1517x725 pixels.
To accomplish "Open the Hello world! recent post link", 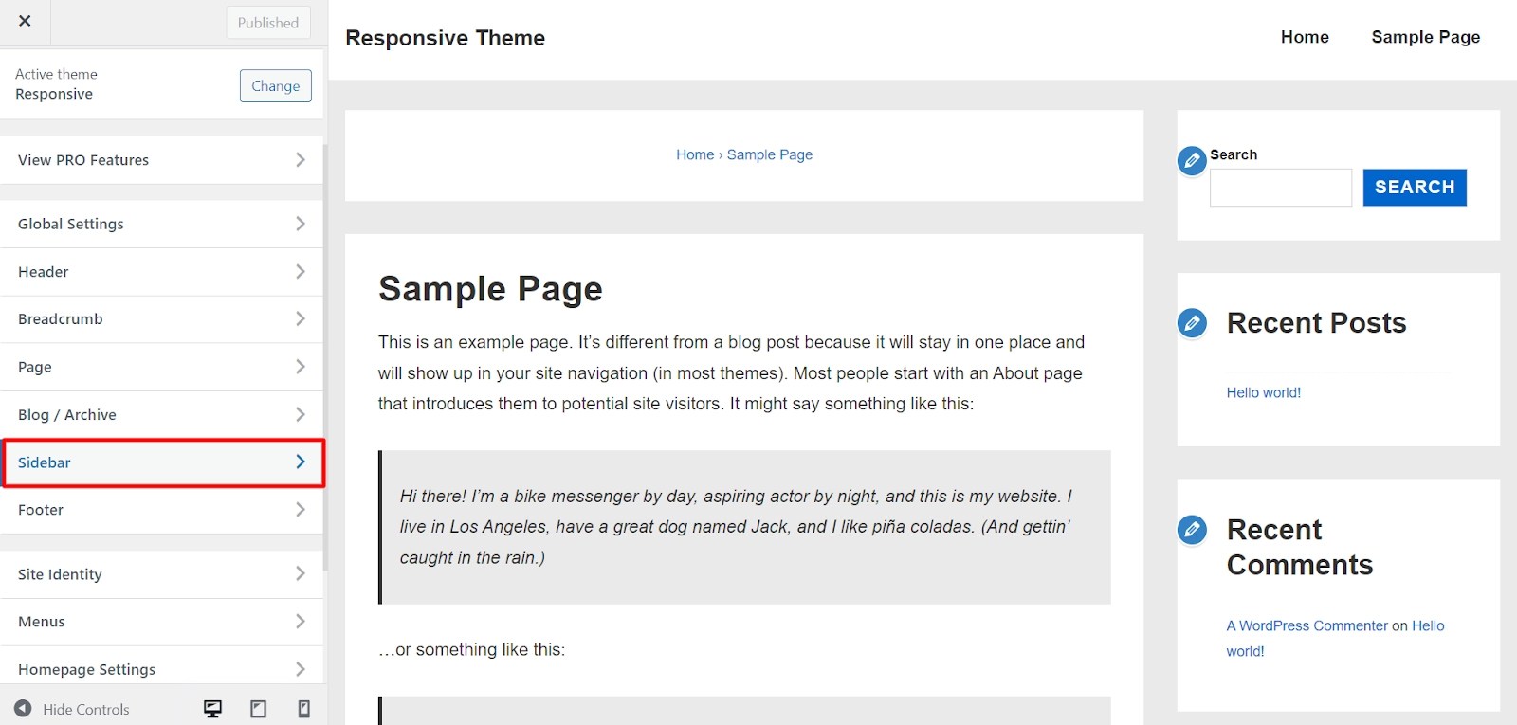I will (1263, 392).
